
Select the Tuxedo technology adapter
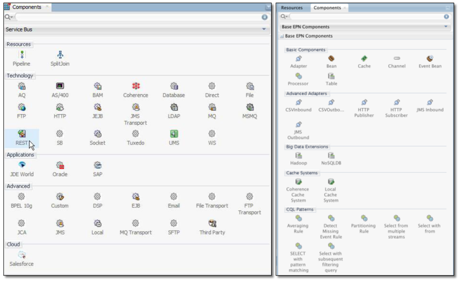135,134
